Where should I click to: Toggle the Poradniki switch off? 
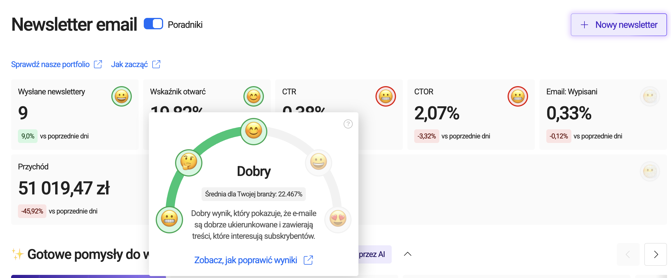[153, 24]
